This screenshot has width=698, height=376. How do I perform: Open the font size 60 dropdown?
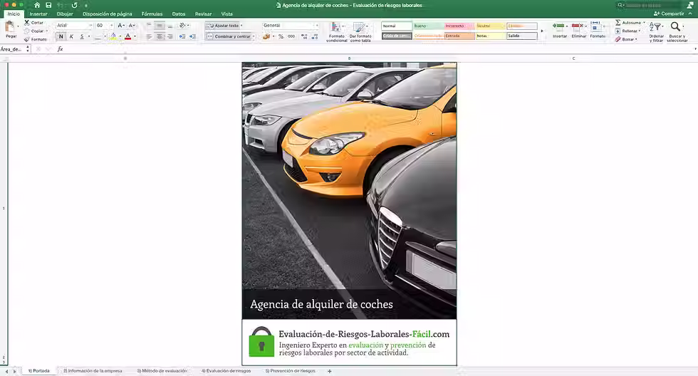[x=111, y=26]
